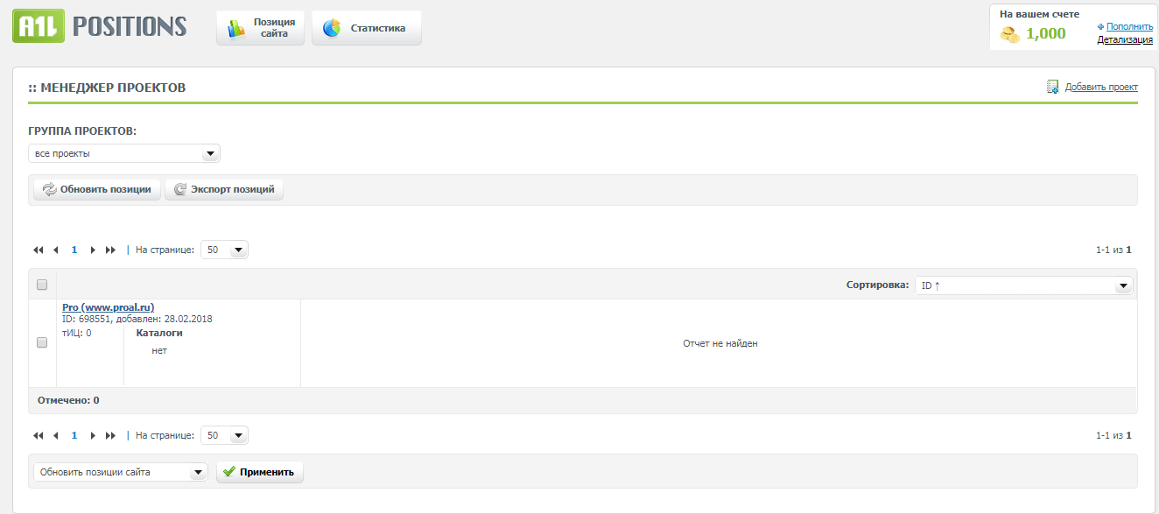Open bottom На странице dropdown

pos(225,435)
